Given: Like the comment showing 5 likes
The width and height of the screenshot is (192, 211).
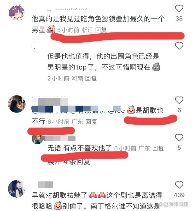Looking at the screenshot, I should point(179,138).
